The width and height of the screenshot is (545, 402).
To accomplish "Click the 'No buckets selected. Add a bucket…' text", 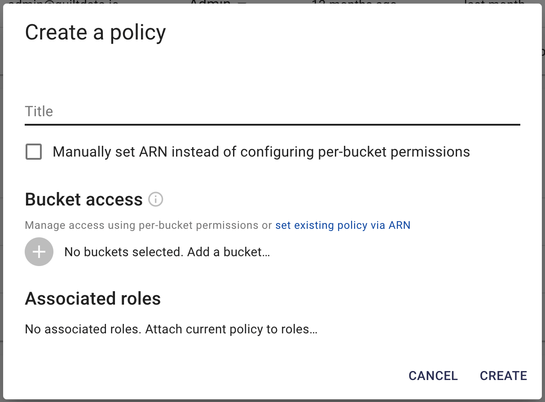I will pos(167,252).
